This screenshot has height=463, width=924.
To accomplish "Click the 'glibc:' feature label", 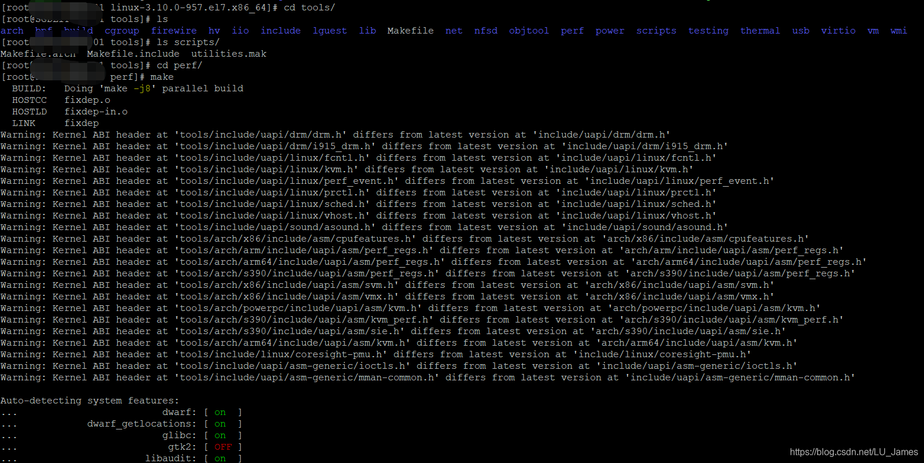I will point(180,435).
